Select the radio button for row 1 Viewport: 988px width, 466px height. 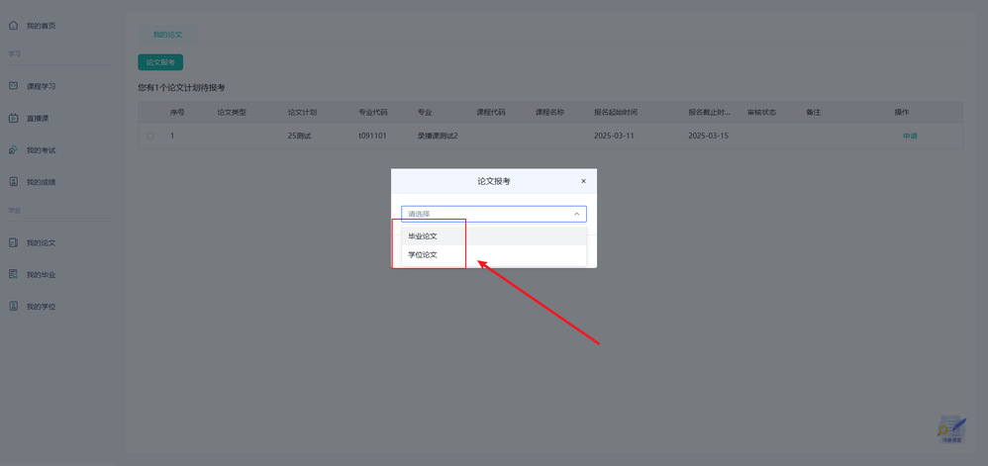[150, 136]
